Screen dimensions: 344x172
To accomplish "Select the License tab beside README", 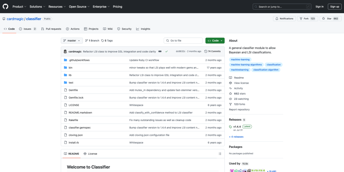I will (x=90, y=154).
